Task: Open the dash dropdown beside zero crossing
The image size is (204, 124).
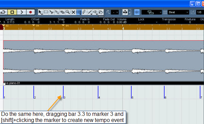Action: click(x=115, y=12)
